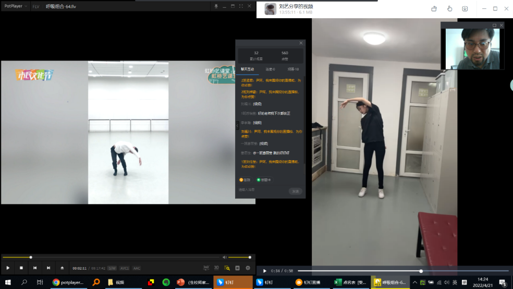Click the 32 cumulative viewers count
The height and width of the screenshot is (289, 513).
(x=256, y=53)
